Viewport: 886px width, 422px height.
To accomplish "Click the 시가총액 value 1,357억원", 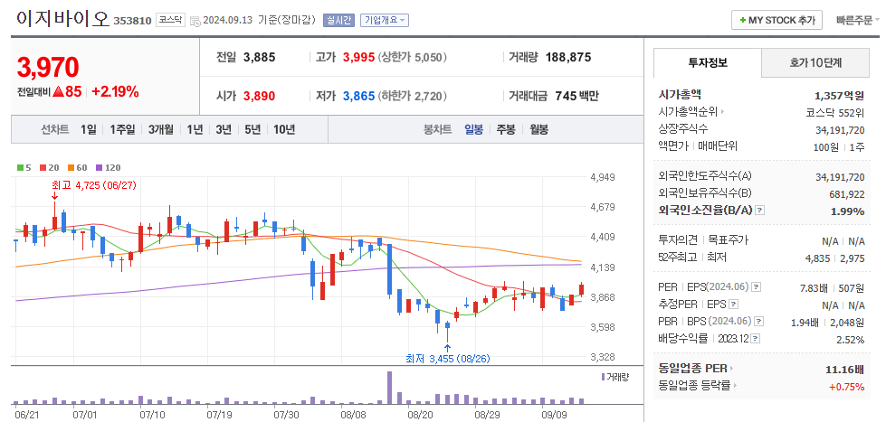I will tap(840, 95).
